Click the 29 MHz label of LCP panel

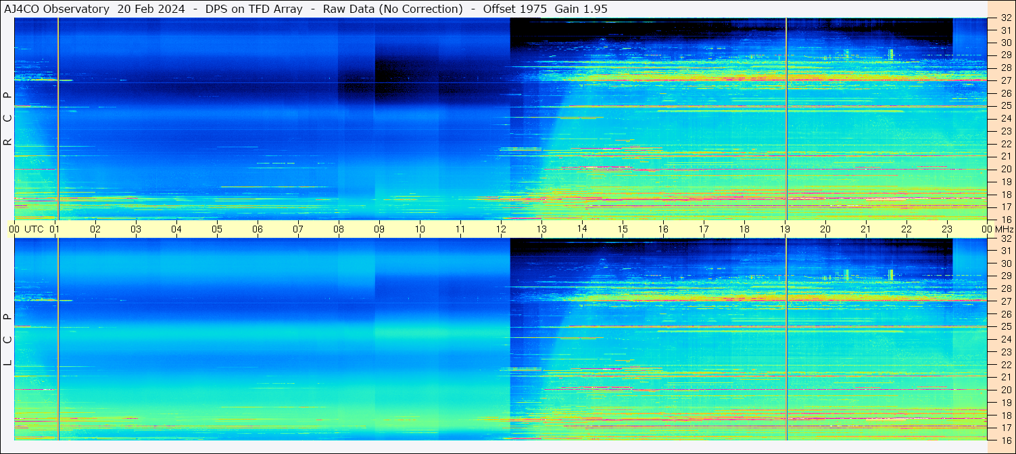tap(1006, 276)
